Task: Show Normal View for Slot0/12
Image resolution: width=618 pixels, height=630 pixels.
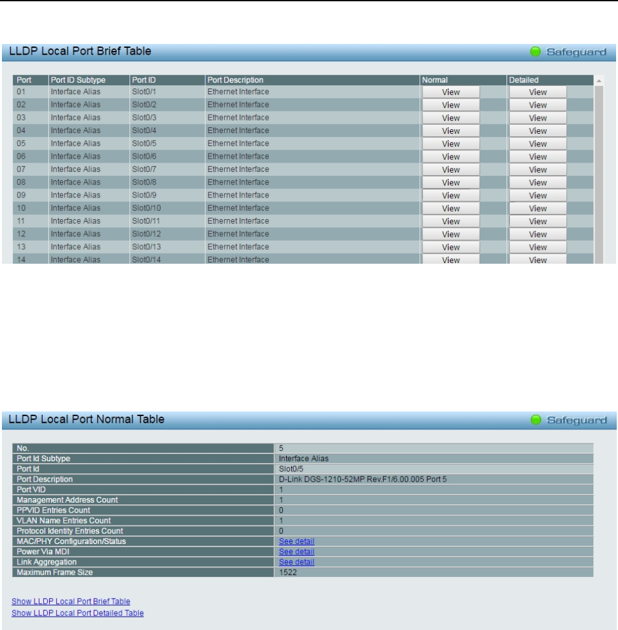Action: pyautogui.click(x=450, y=234)
